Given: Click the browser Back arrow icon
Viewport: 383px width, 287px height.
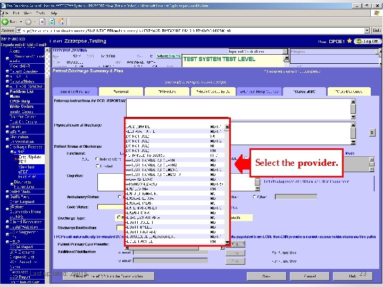Looking at the screenshot, I should 5,22.
